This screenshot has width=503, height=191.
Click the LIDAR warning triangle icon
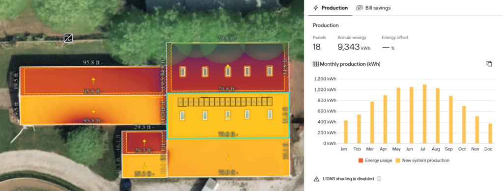tap(316, 179)
